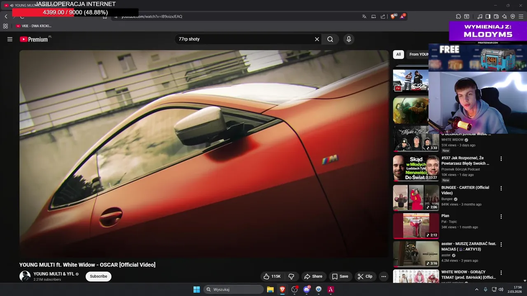The width and height of the screenshot is (527, 296).
Task: Click the main video player
Action: 204,153
